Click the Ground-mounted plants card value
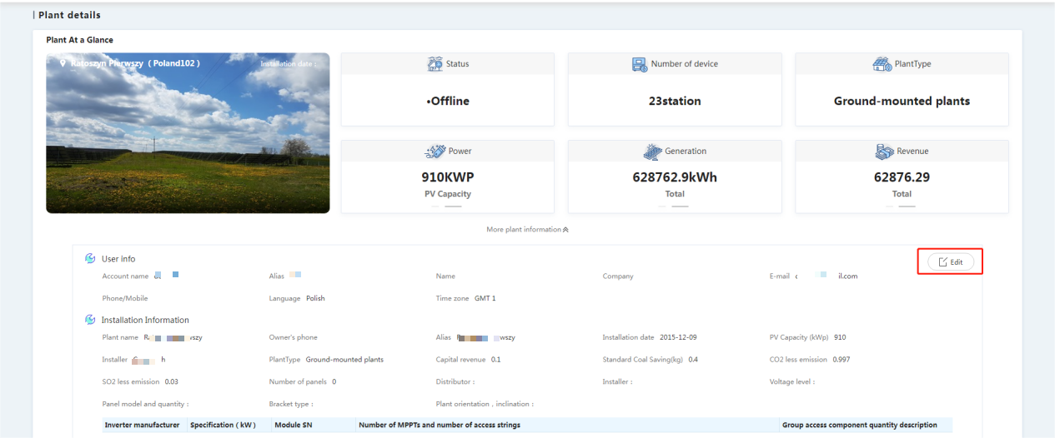The image size is (1055, 438). 902,101
